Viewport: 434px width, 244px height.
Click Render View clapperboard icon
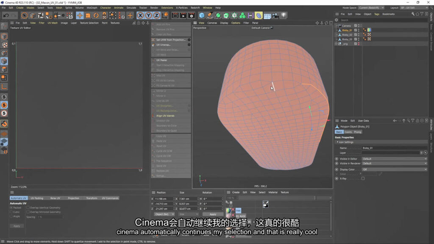[x=175, y=16]
